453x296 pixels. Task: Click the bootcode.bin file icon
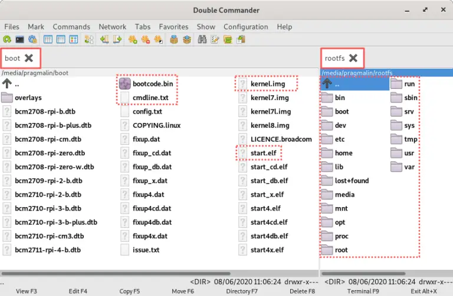tap(125, 84)
